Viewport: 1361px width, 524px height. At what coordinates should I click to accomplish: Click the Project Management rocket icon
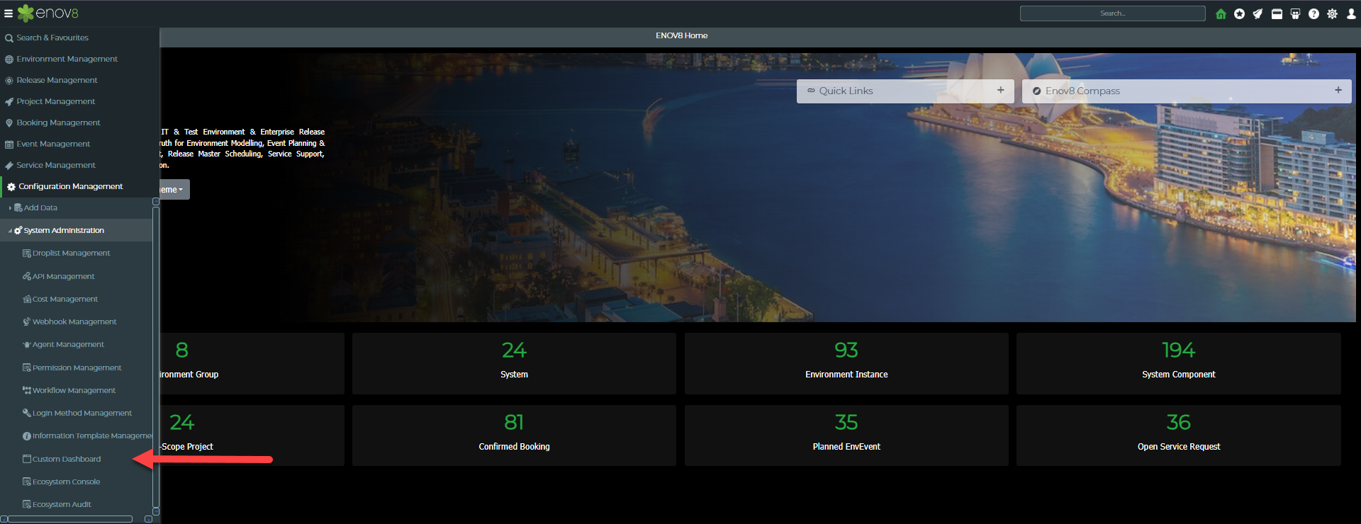click(9, 102)
